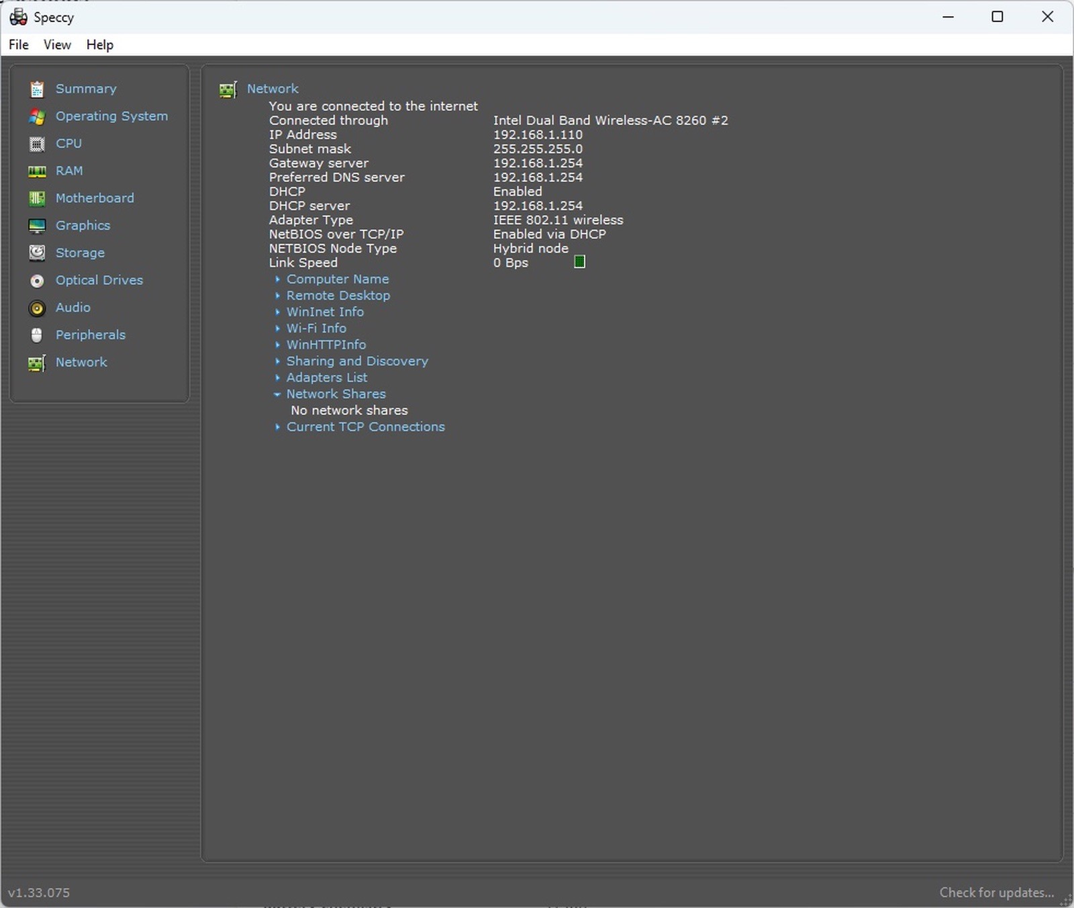Image resolution: width=1074 pixels, height=908 pixels.
Task: Open the Storage section
Action: click(80, 253)
